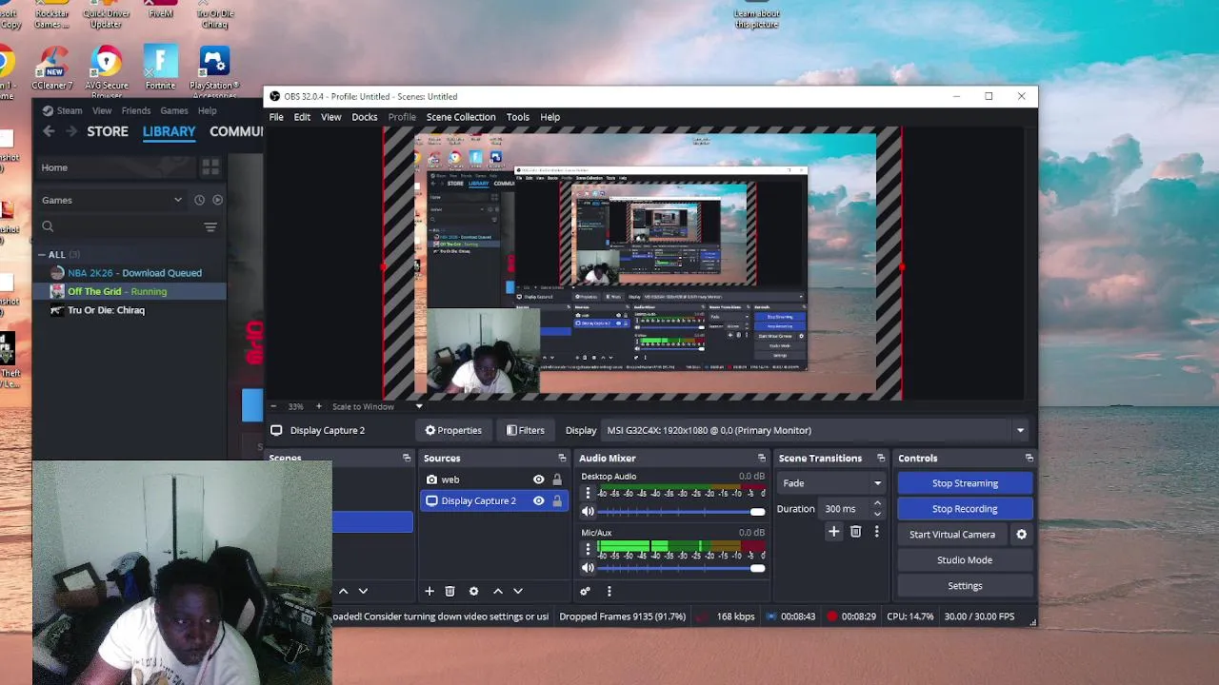Open advanced audio properties gears icon
The image size is (1219, 685).
point(586,591)
